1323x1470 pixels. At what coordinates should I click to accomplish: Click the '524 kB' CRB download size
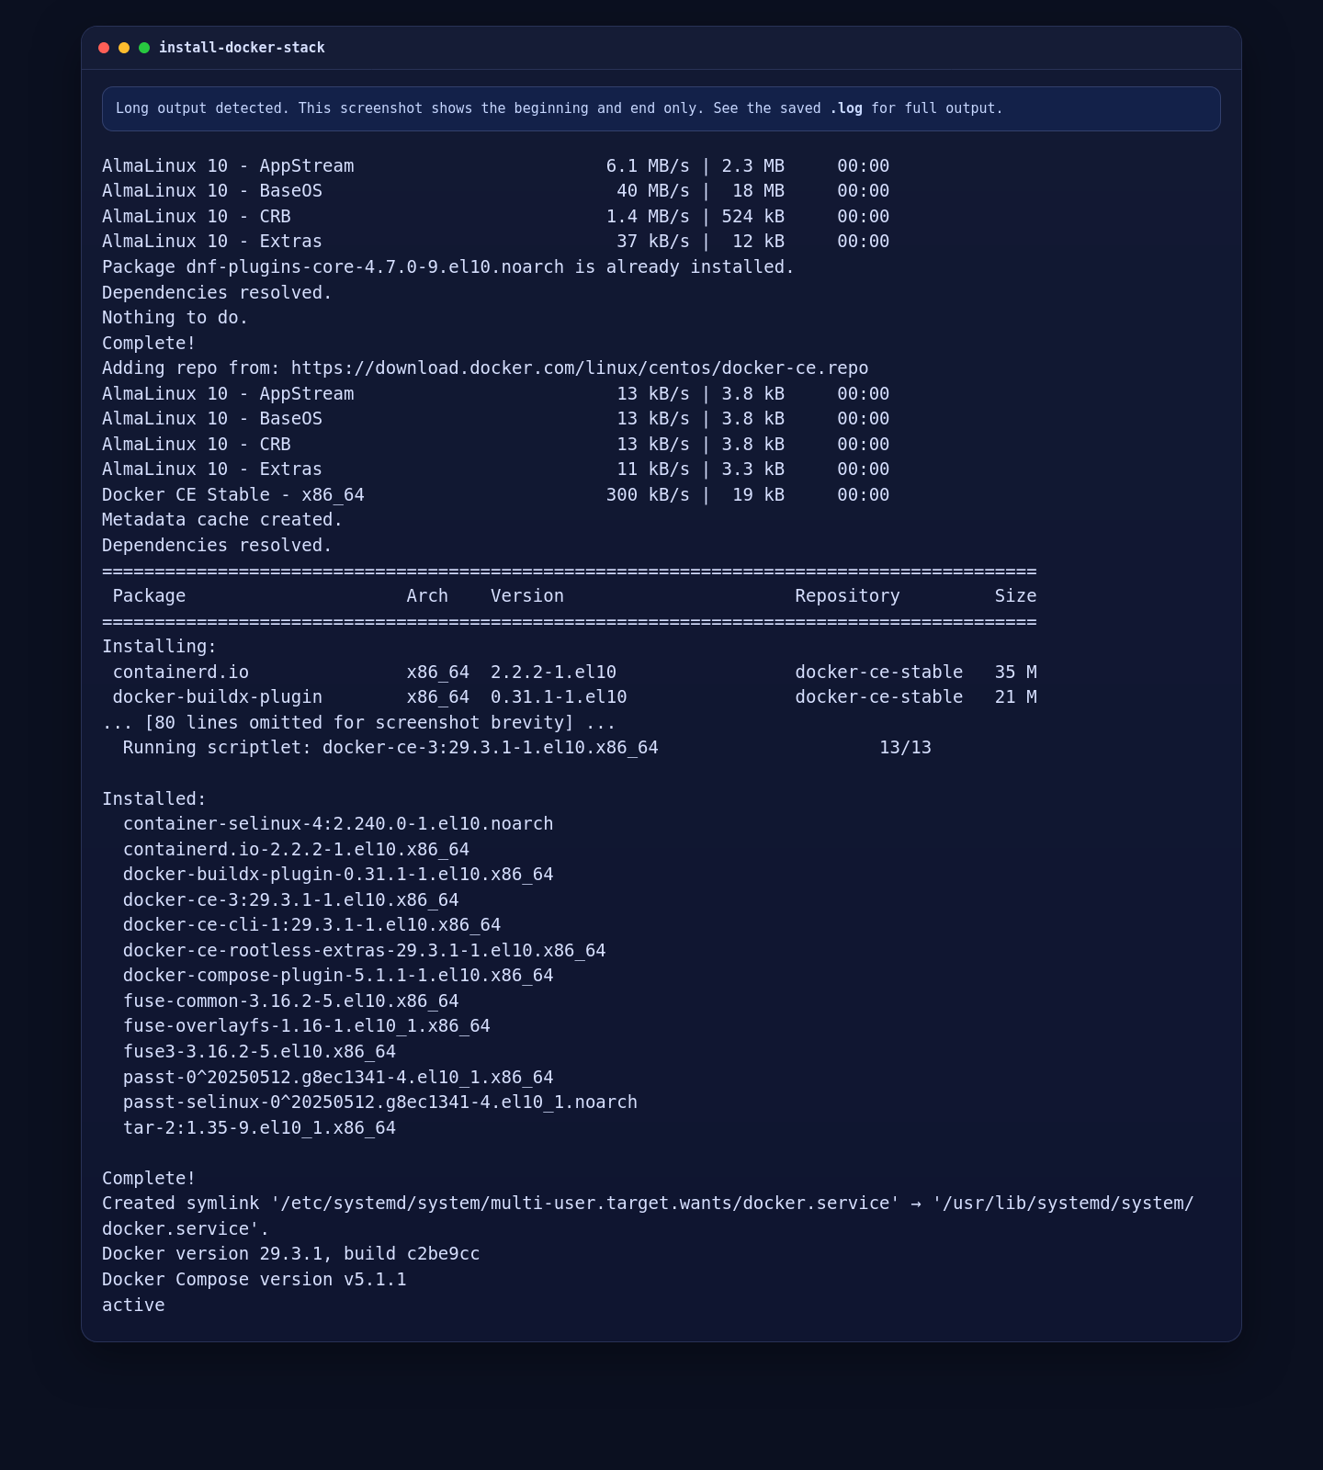(753, 217)
